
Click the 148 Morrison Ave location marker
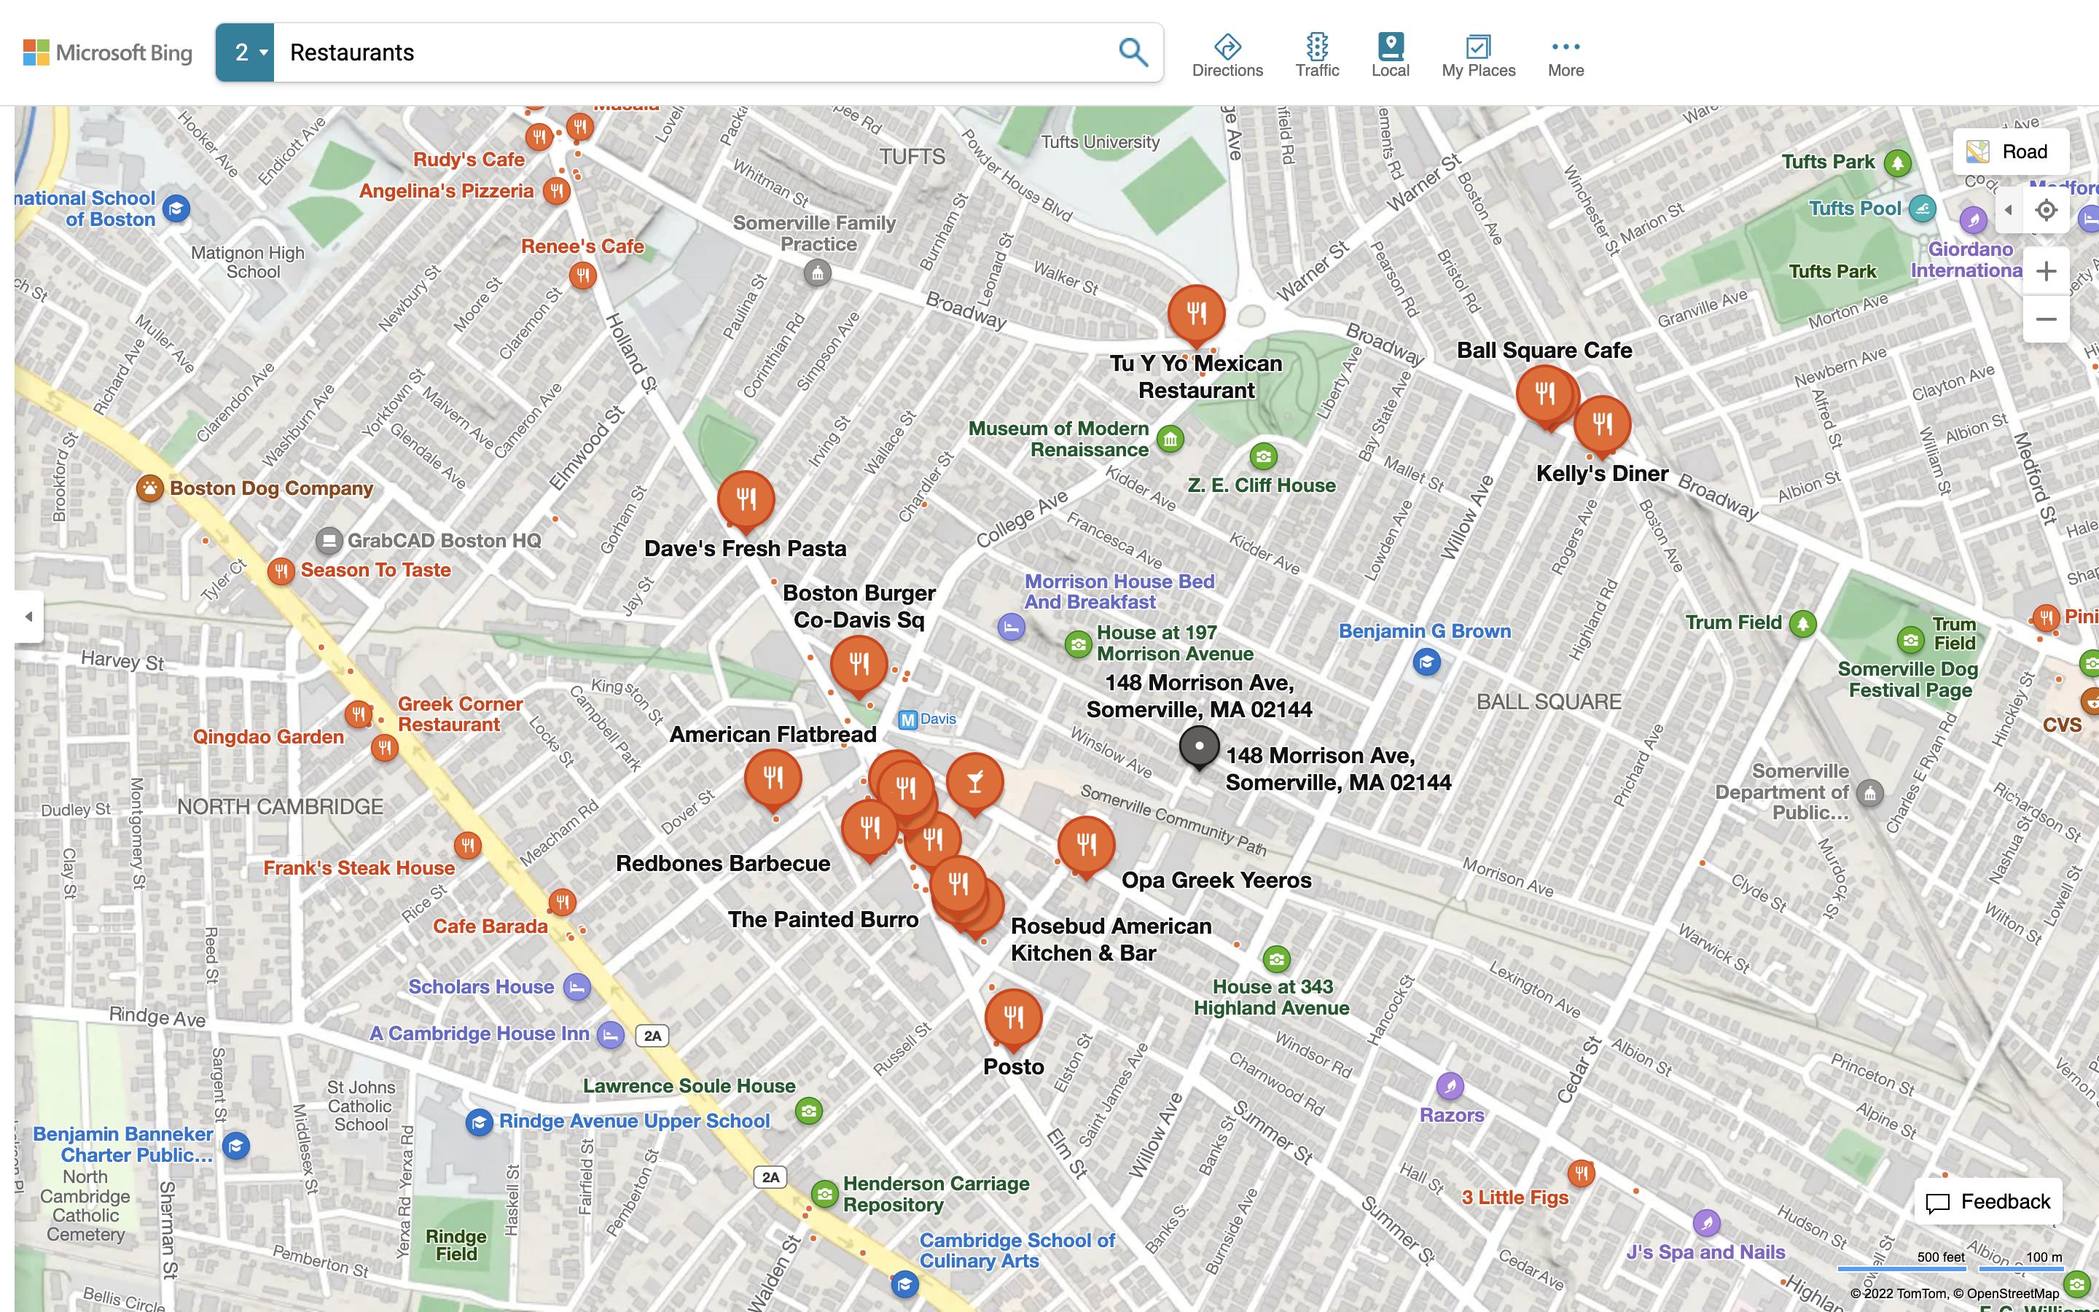pyautogui.click(x=1199, y=746)
